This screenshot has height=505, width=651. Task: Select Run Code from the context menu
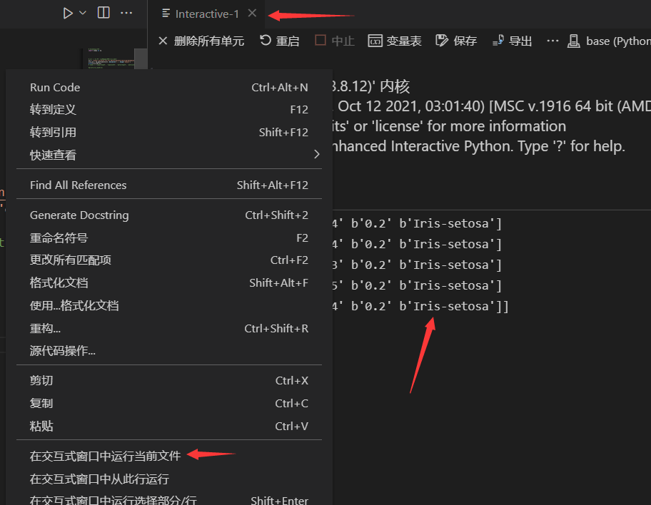[55, 87]
